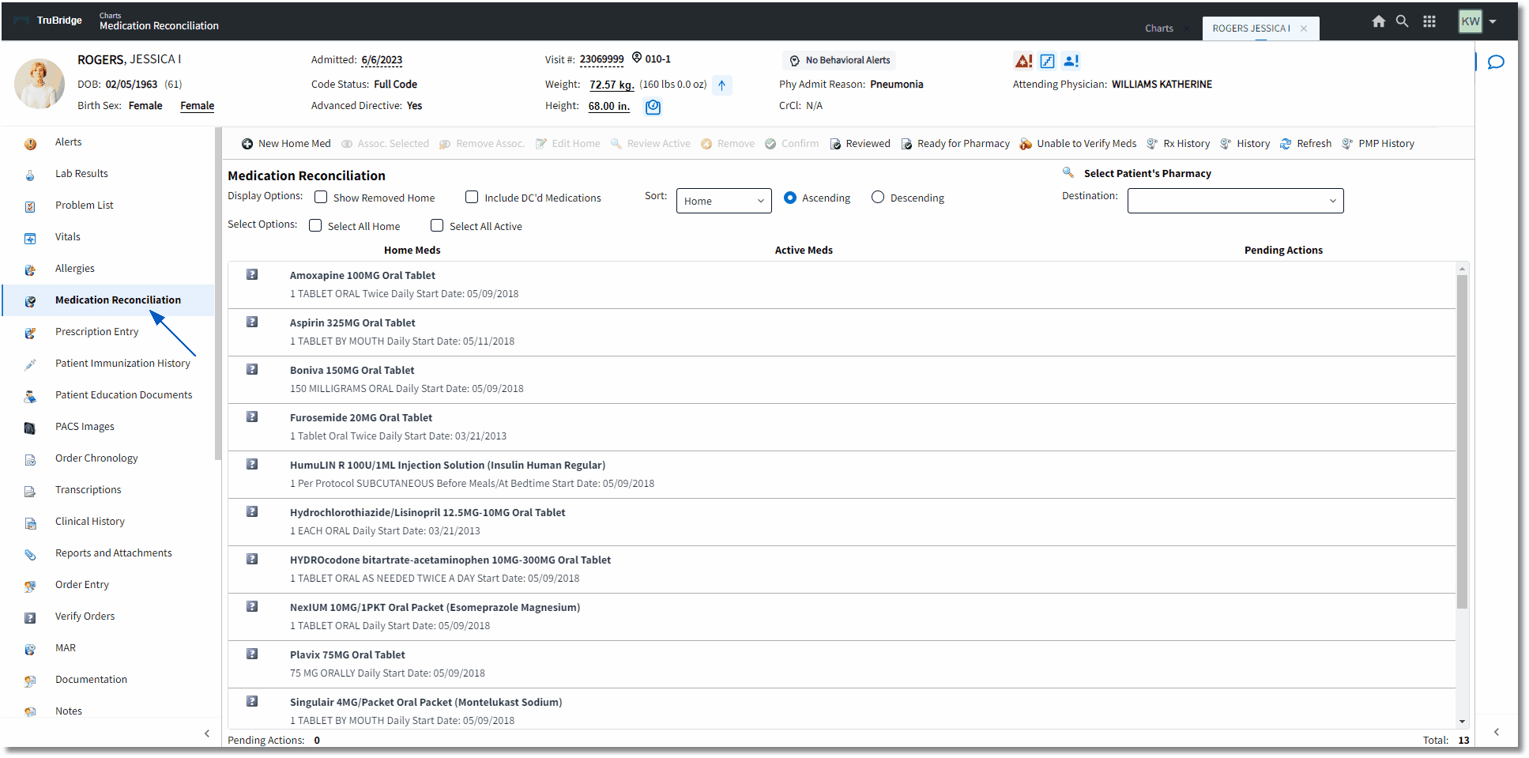Check Select All Home checkbox
The image size is (1529, 758).
point(315,225)
